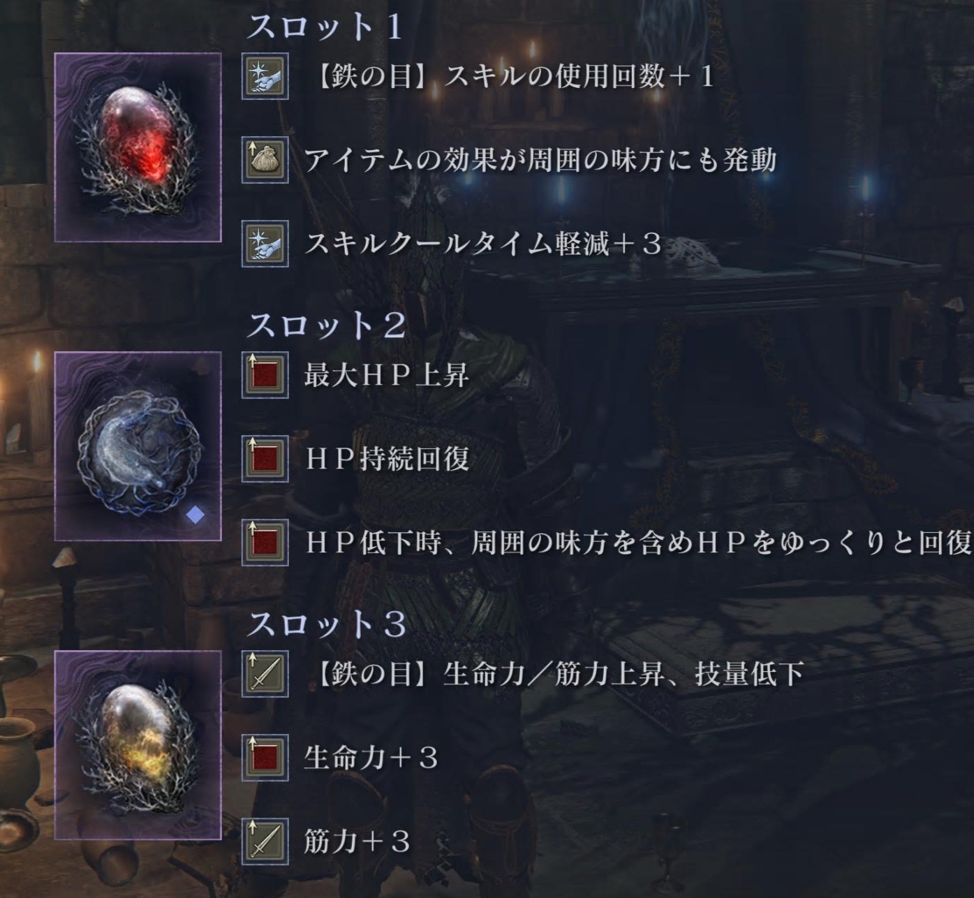Click the blue diamond marker on Slot 2 relic

pos(196,515)
